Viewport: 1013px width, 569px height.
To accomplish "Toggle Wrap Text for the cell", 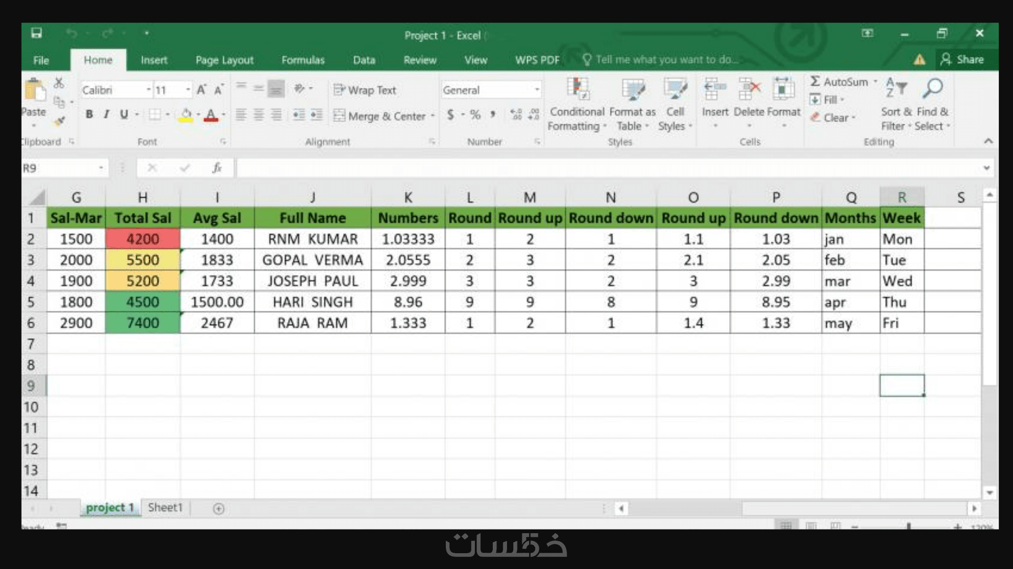I will click(365, 90).
